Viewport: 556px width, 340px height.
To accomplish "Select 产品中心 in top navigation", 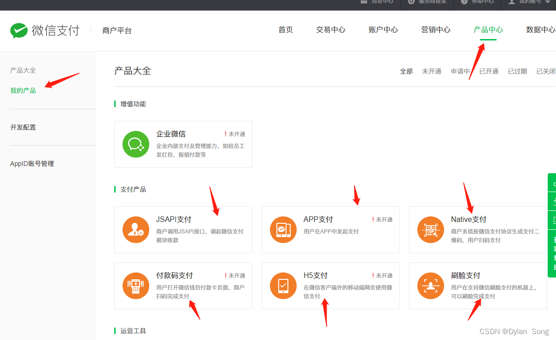I will (x=488, y=30).
